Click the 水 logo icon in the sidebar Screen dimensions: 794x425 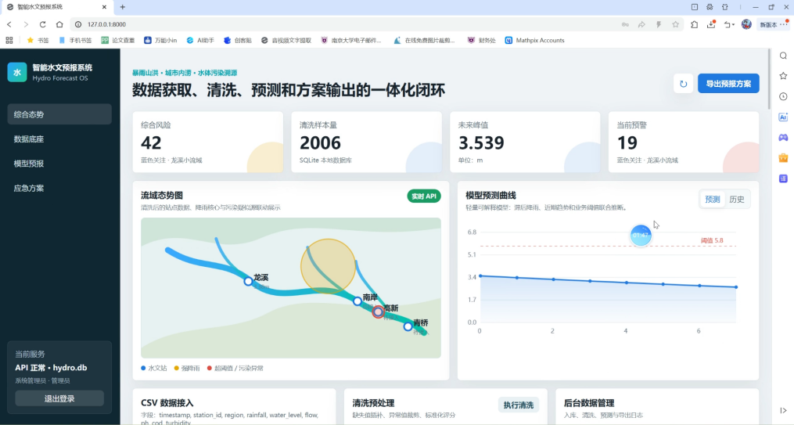click(16, 73)
